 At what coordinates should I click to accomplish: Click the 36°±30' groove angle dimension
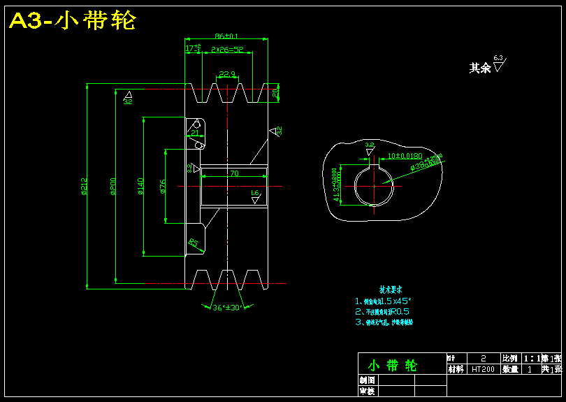(x=226, y=308)
